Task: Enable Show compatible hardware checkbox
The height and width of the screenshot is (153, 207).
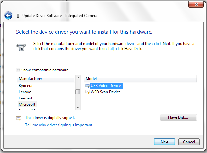Action: [18, 70]
